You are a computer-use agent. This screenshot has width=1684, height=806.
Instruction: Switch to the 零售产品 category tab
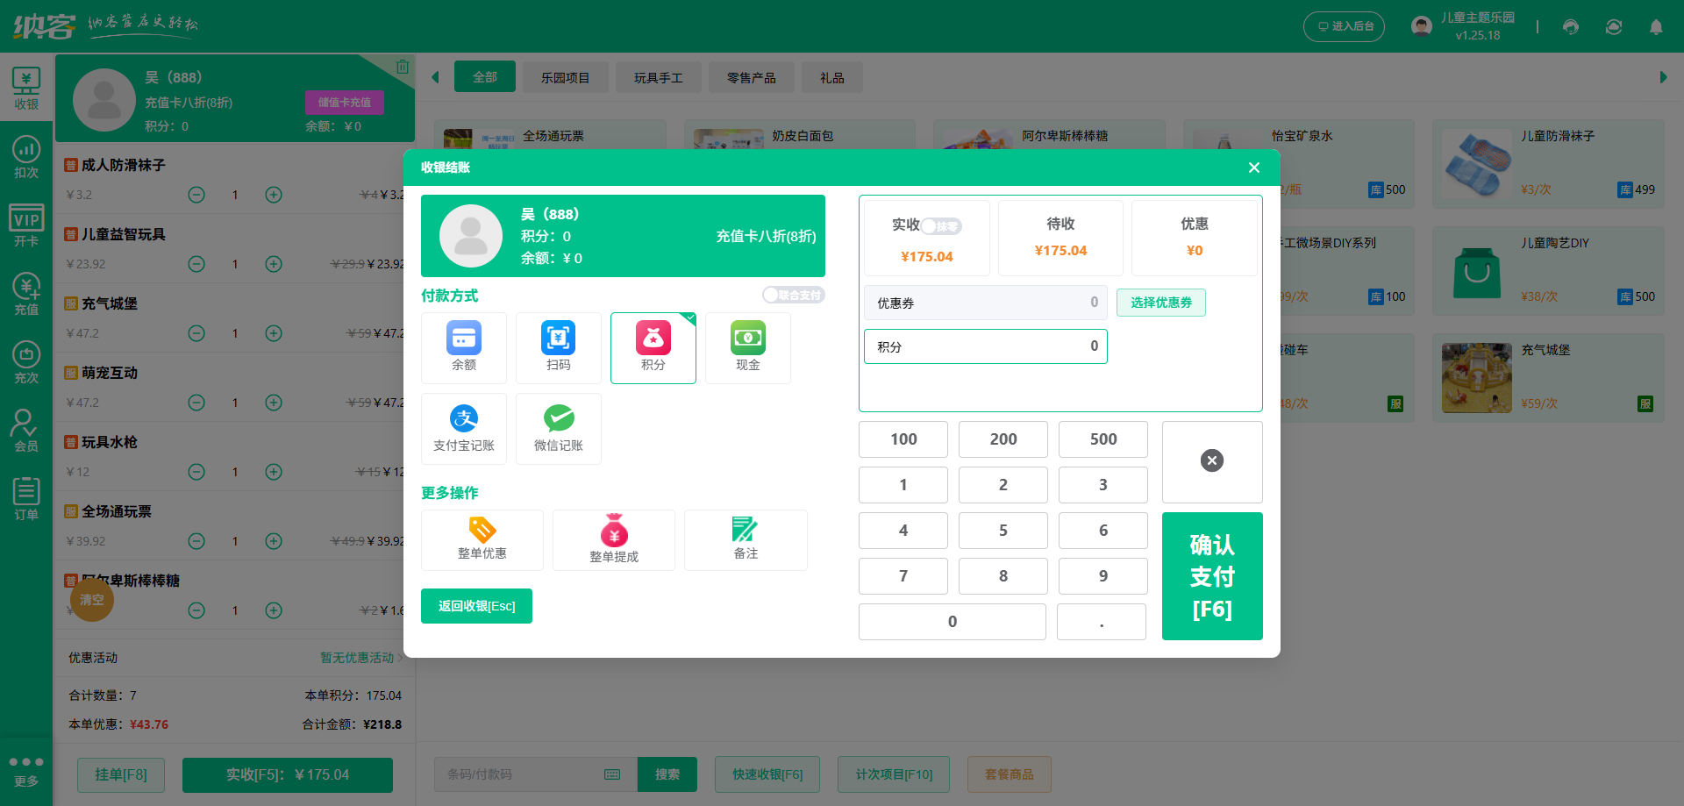pyautogui.click(x=751, y=77)
